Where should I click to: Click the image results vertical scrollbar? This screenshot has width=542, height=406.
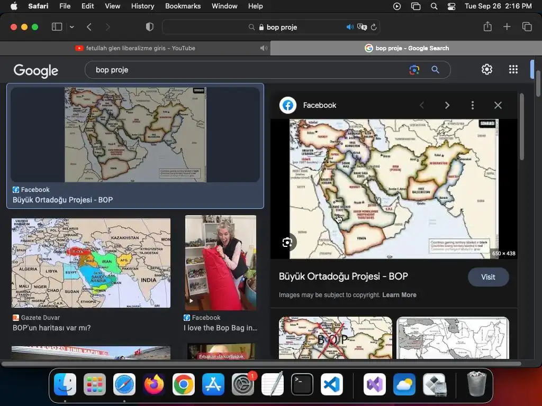[x=521, y=127]
